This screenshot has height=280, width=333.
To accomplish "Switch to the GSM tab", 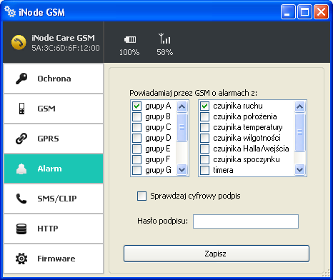I will point(54,109).
